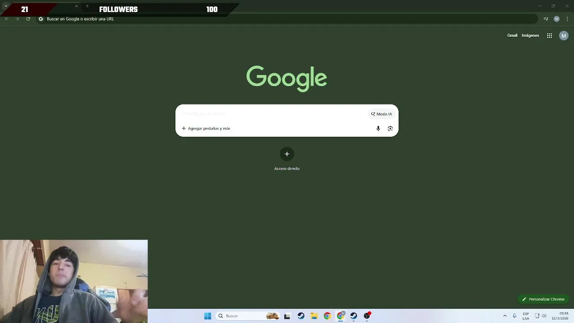Go back using the back arrow

6,19
